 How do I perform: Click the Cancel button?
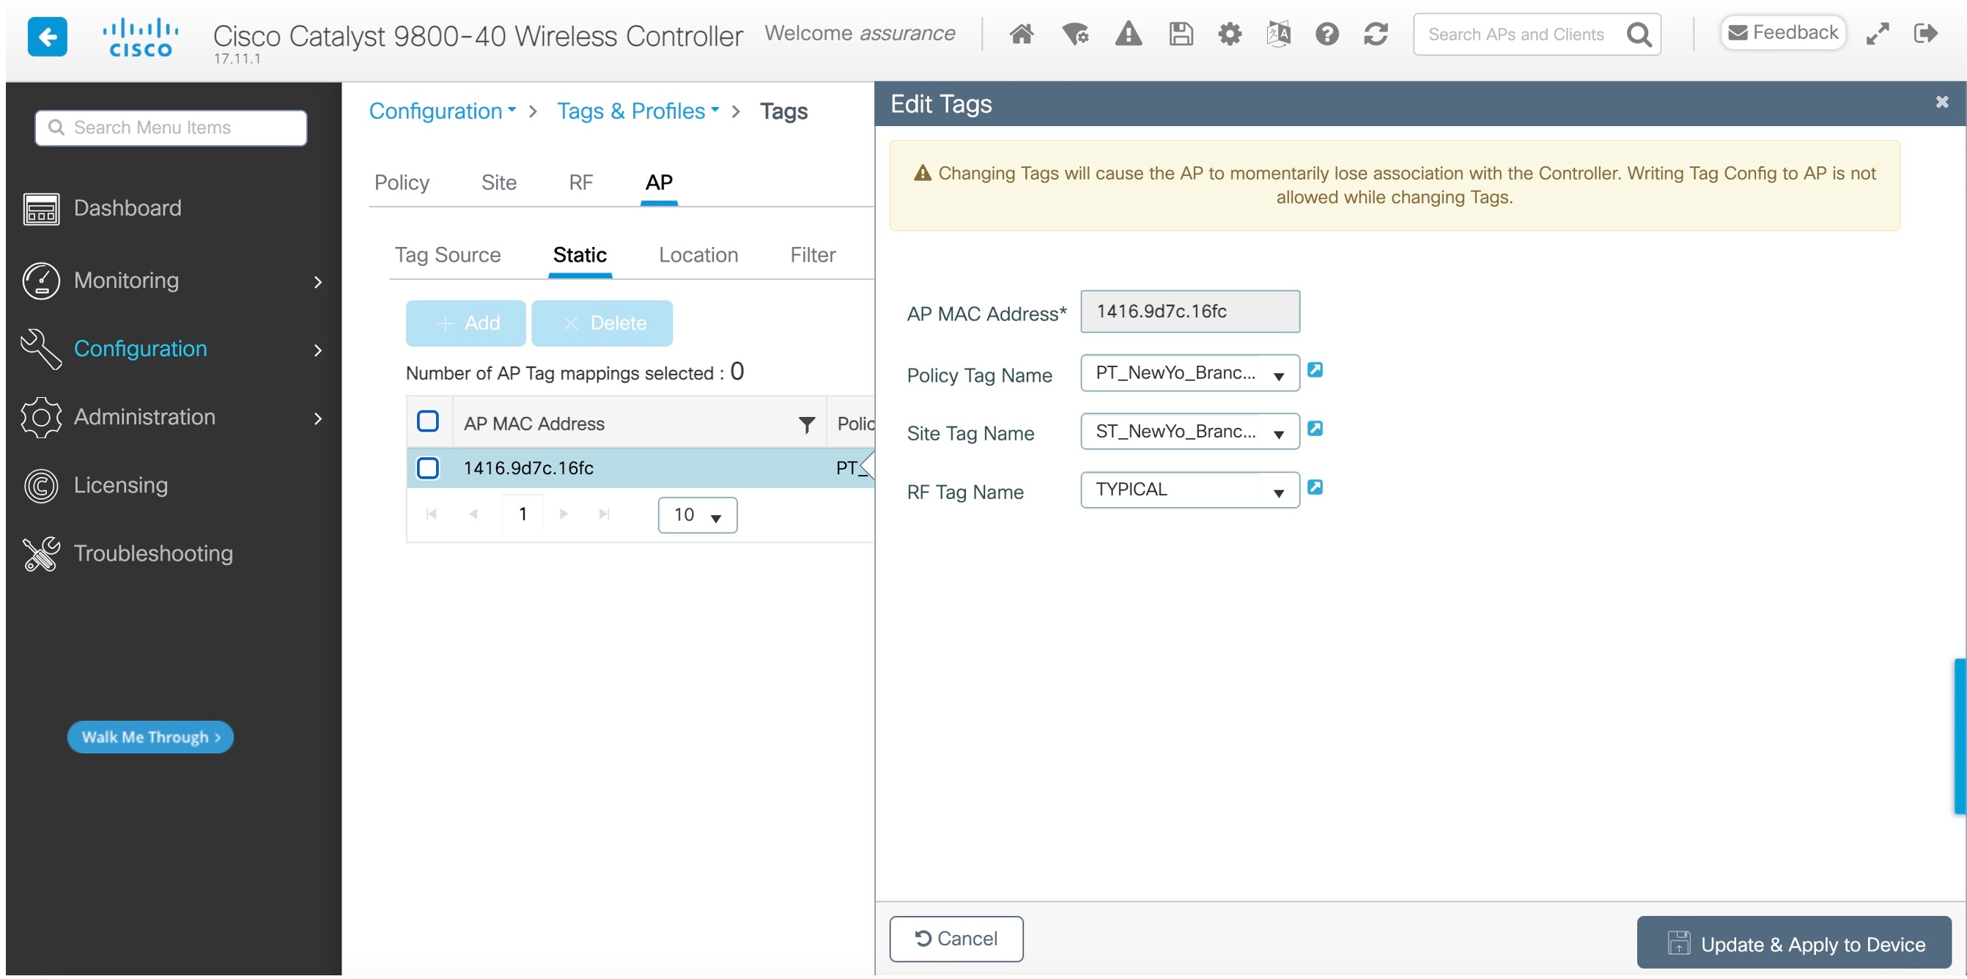pos(956,939)
